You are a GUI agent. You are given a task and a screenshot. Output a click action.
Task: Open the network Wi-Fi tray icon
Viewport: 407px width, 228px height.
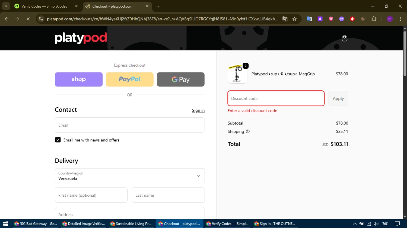(x=369, y=224)
